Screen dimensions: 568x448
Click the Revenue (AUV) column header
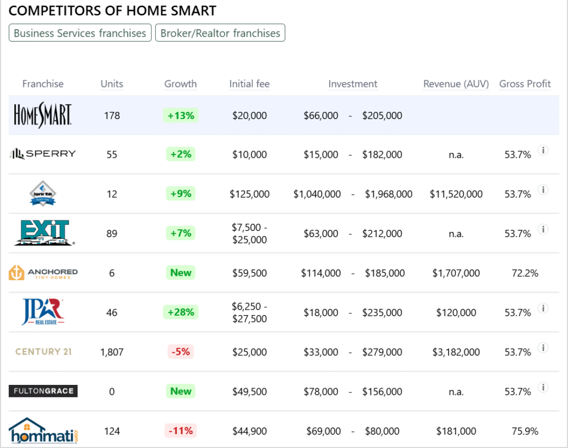coord(456,84)
